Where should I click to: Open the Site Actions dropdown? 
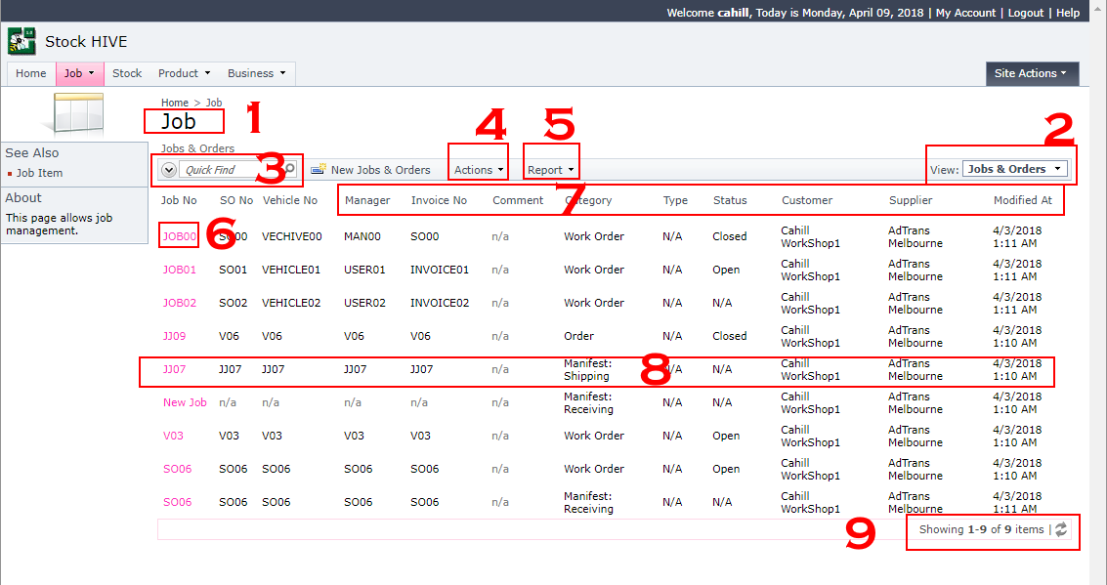(x=1032, y=73)
